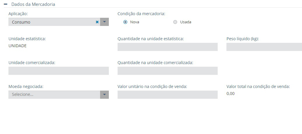Screen dimensions: 302x134
Task: Select the Usada radio button
Action: pyautogui.click(x=175, y=22)
